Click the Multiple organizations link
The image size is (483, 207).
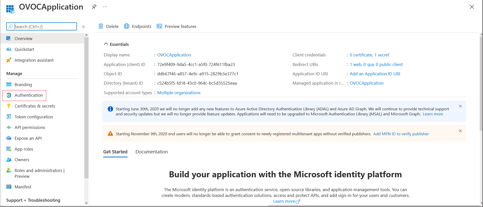179,93
